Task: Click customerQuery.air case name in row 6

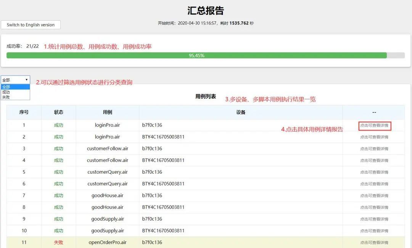Action: pyautogui.click(x=108, y=184)
